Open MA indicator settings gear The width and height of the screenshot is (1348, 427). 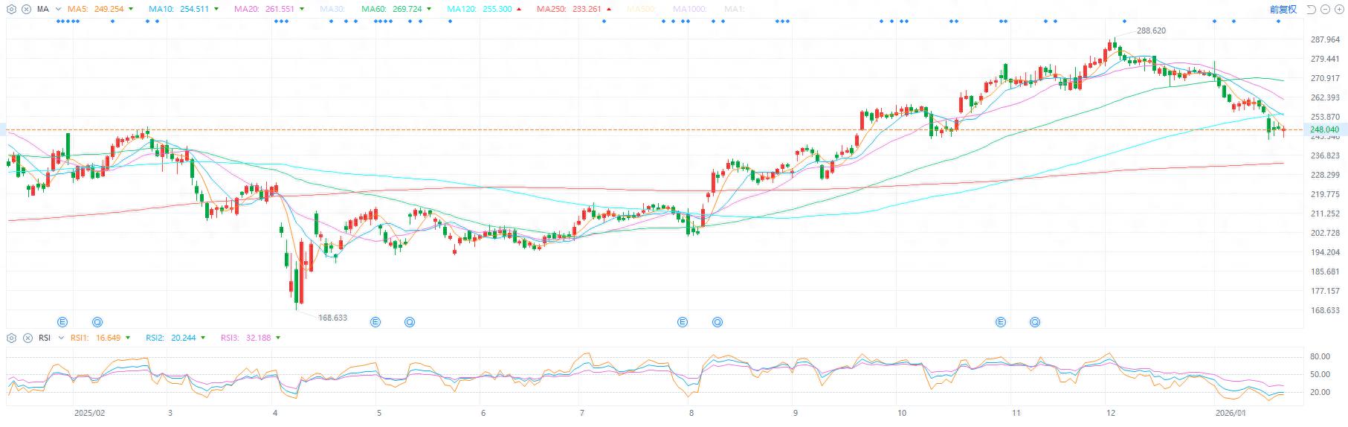(x=11, y=9)
